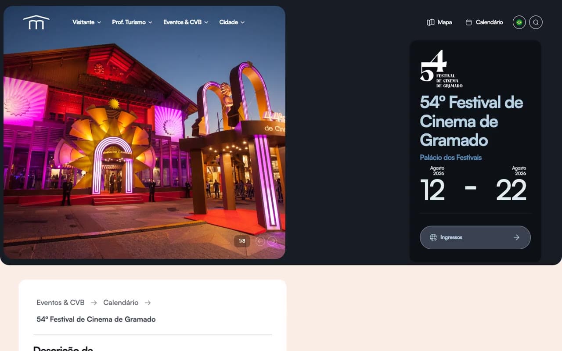Click arrow icon on Ingressos button
The width and height of the screenshot is (562, 351).
516,237
